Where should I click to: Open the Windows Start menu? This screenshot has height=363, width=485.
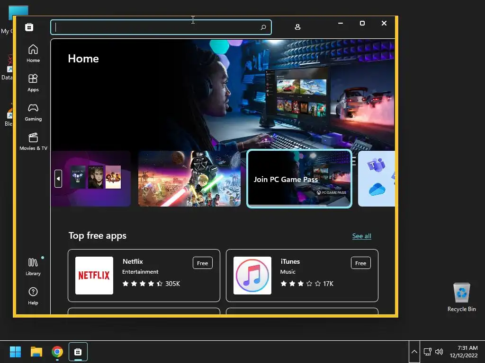coord(15,352)
